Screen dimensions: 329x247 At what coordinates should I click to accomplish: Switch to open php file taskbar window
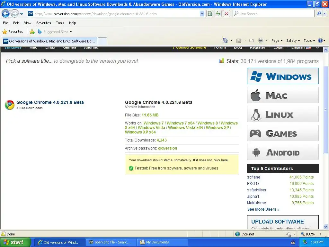tap(111, 242)
